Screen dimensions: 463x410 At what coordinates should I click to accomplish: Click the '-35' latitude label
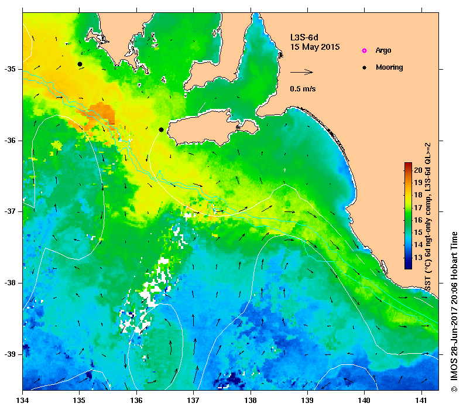(x=10, y=69)
